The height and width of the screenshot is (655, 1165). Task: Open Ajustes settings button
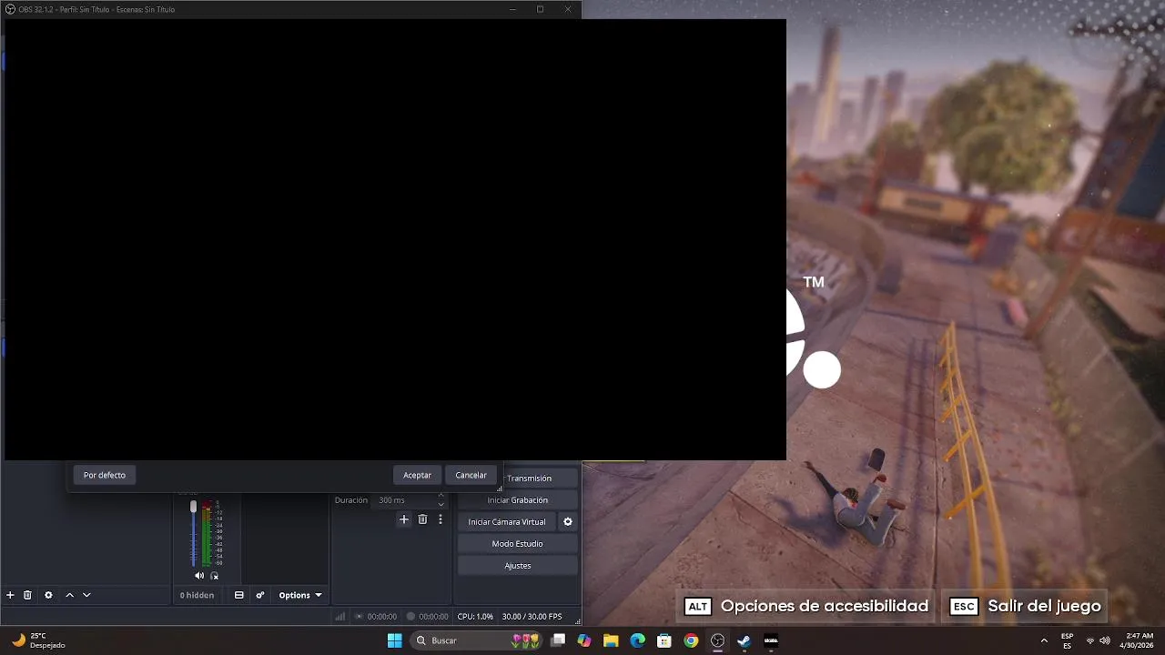[x=517, y=566]
